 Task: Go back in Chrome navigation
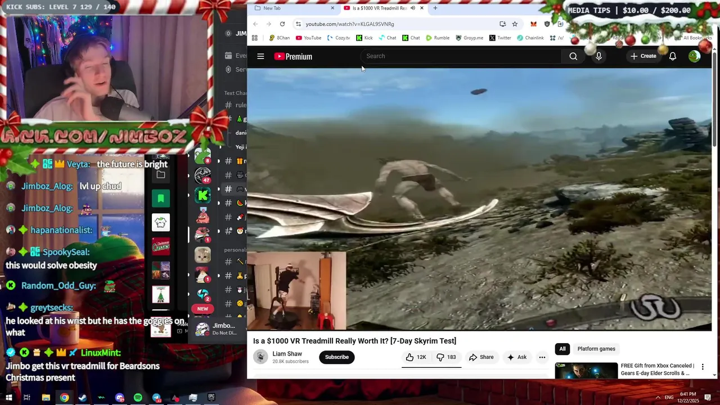(255, 24)
